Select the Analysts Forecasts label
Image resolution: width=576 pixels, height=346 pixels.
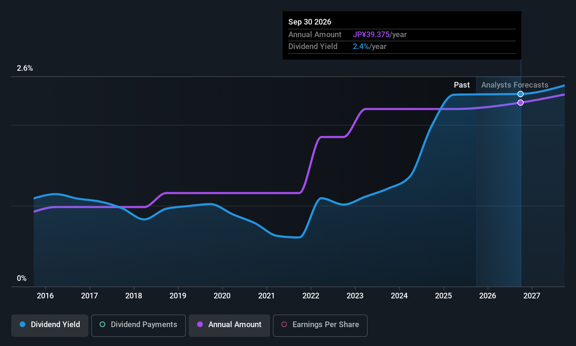tap(514, 85)
